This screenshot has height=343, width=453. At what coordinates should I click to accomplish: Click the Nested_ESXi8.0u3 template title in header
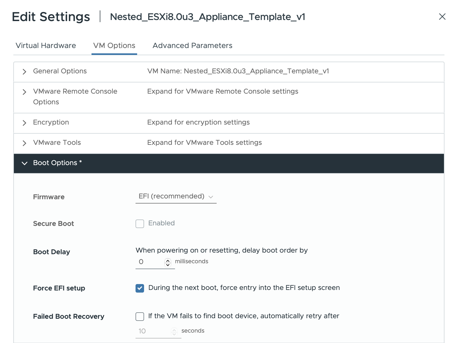208,17
